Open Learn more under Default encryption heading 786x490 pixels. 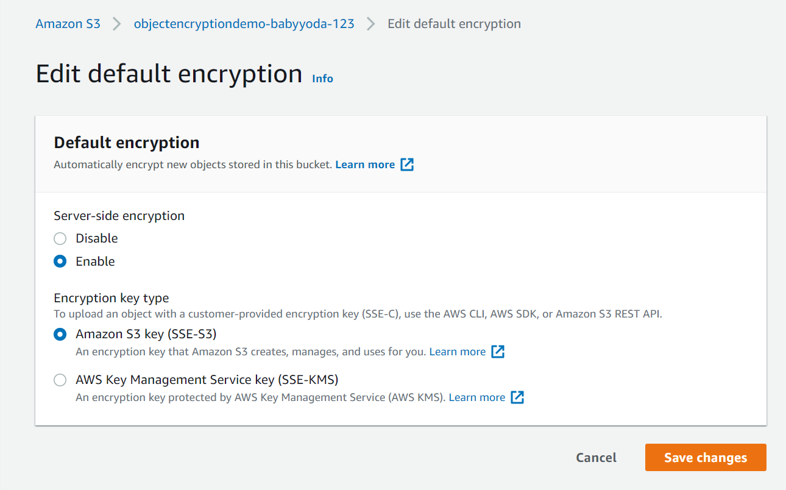point(365,165)
